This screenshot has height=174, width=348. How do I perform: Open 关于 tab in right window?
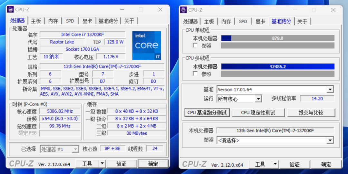click(x=302, y=22)
